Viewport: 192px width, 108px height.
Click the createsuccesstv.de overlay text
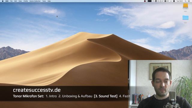tap(37, 90)
